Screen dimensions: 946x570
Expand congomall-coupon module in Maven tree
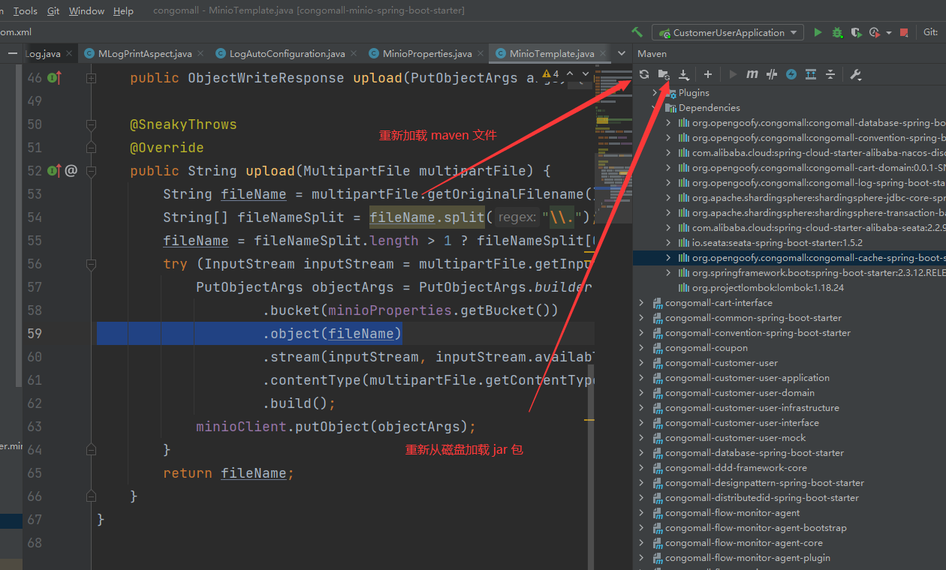(641, 348)
